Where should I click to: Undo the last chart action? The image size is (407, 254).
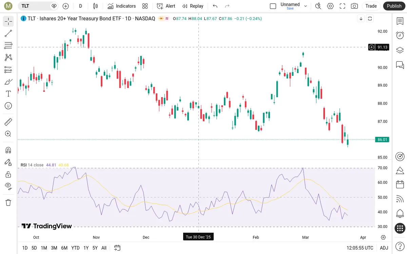coord(215,6)
